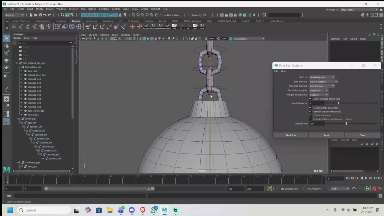Click the Max influences slider handle
Image resolution: width=384 pixels, height=216 pixels.
click(x=338, y=103)
